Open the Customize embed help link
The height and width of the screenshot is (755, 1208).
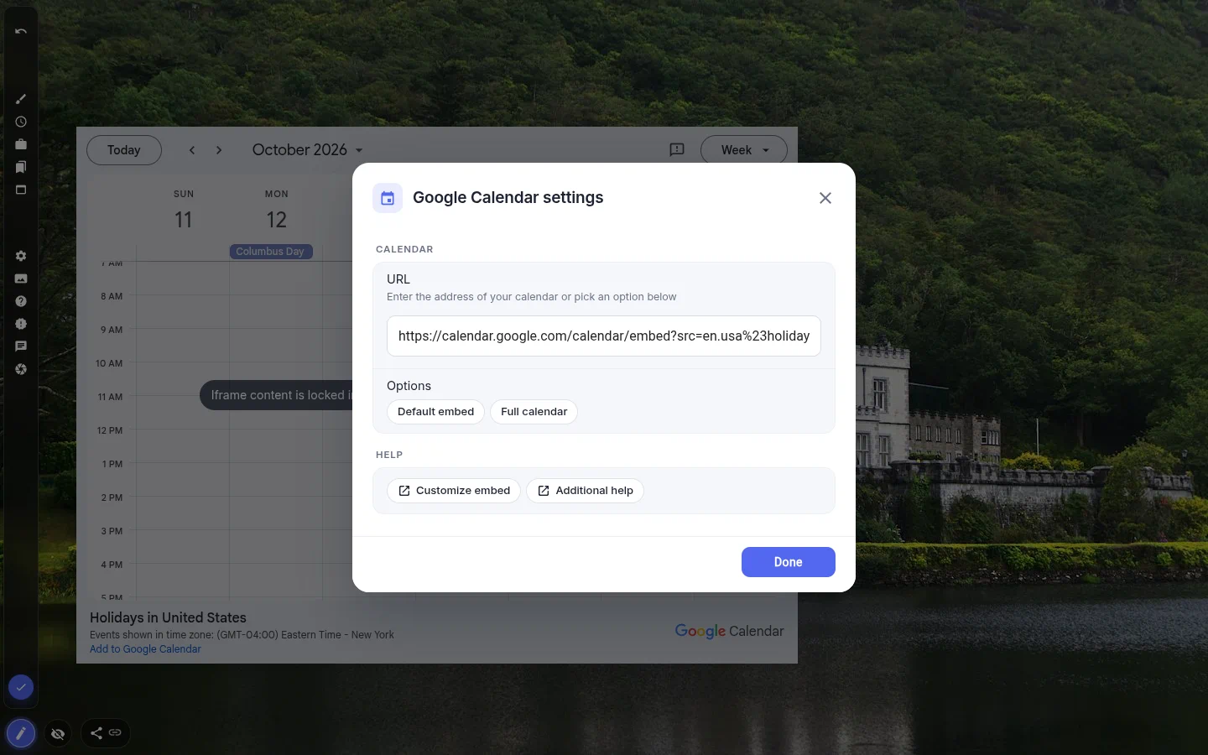click(x=454, y=491)
